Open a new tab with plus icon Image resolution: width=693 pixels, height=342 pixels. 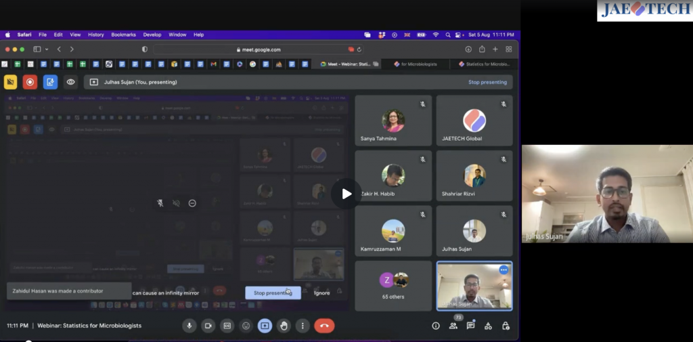click(x=495, y=49)
